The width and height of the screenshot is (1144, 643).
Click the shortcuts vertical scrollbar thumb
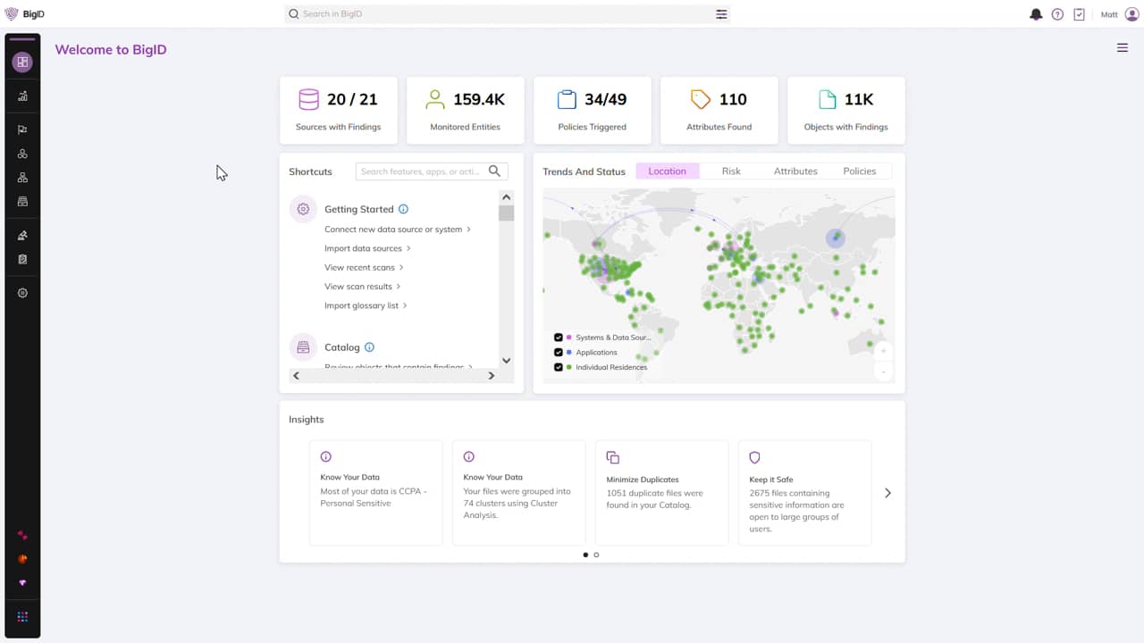click(x=506, y=213)
